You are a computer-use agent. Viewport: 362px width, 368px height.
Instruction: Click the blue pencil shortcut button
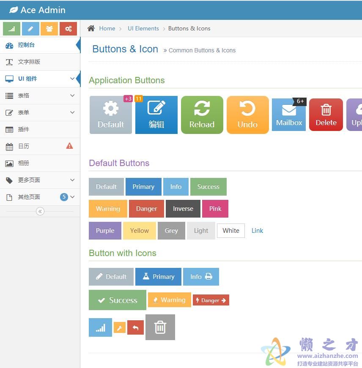(30, 29)
